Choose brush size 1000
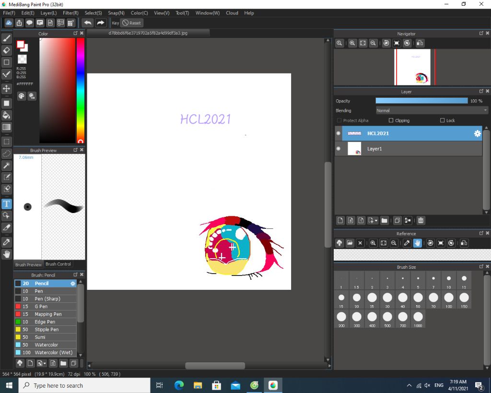 [x=418, y=319]
